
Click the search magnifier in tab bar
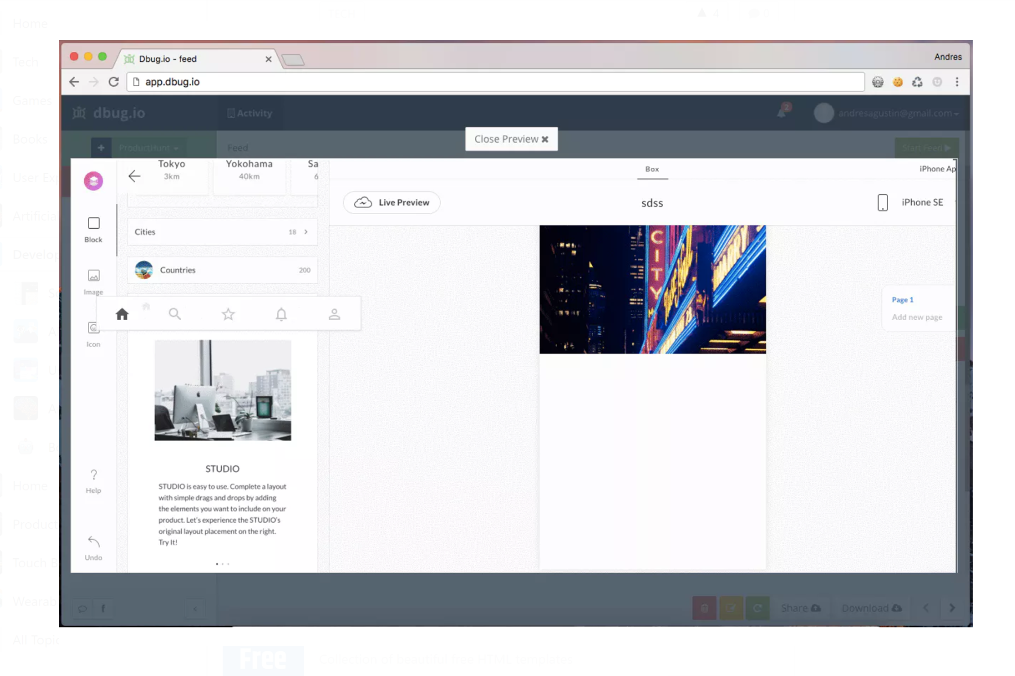click(175, 314)
